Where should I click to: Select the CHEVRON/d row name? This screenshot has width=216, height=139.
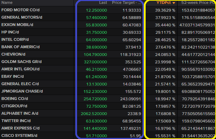[13, 54]
